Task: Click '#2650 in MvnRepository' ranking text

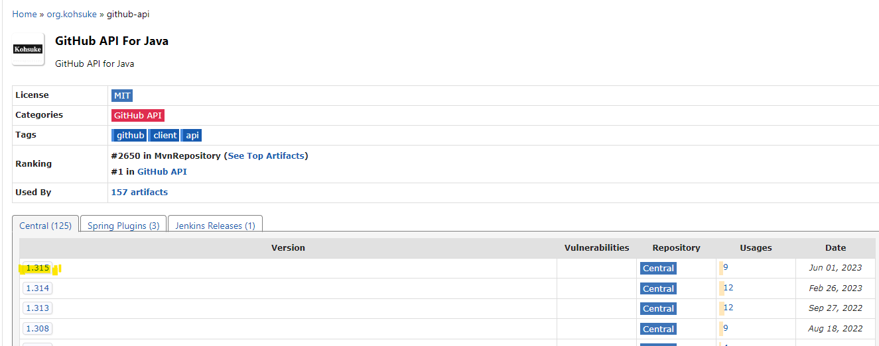Action: tap(166, 156)
